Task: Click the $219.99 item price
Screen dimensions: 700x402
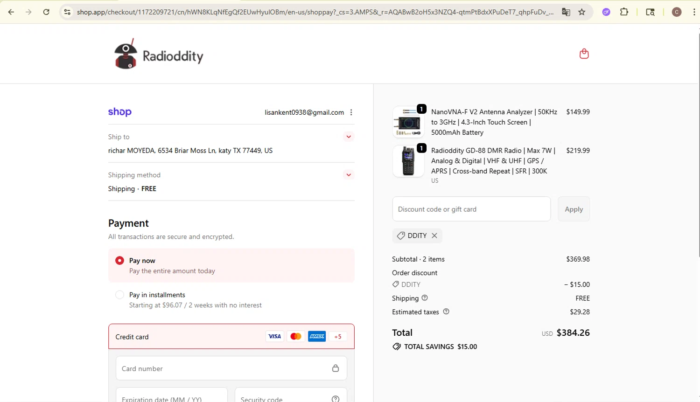Action: (578, 151)
